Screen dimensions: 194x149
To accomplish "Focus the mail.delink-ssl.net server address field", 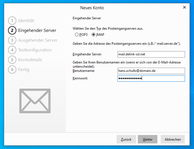I will (151, 54).
